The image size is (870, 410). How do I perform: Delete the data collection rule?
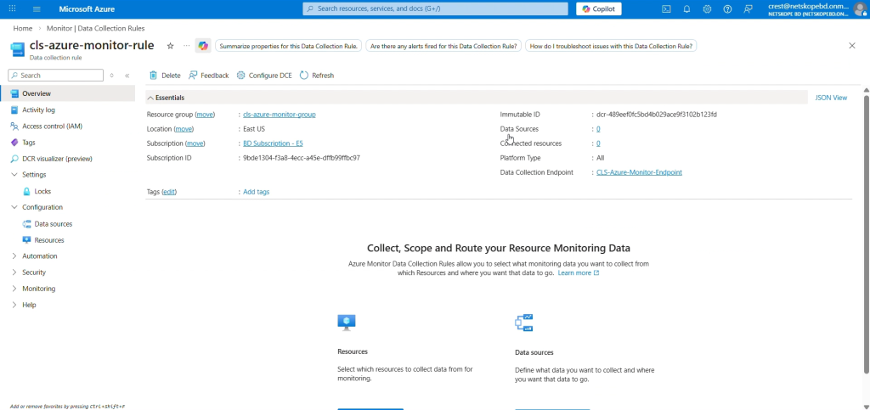pos(165,76)
